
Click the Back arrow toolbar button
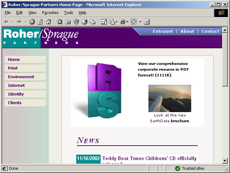click(x=6, y=22)
